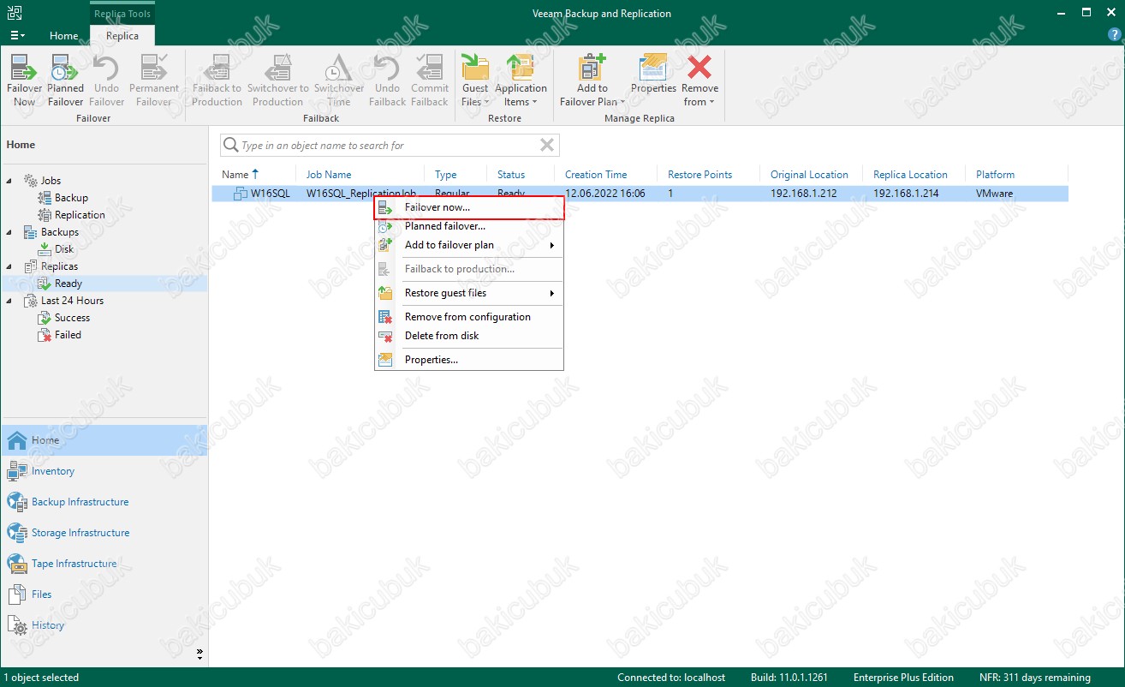Image resolution: width=1125 pixels, height=687 pixels.
Task: Sort by the Creation Time column header
Action: point(596,175)
